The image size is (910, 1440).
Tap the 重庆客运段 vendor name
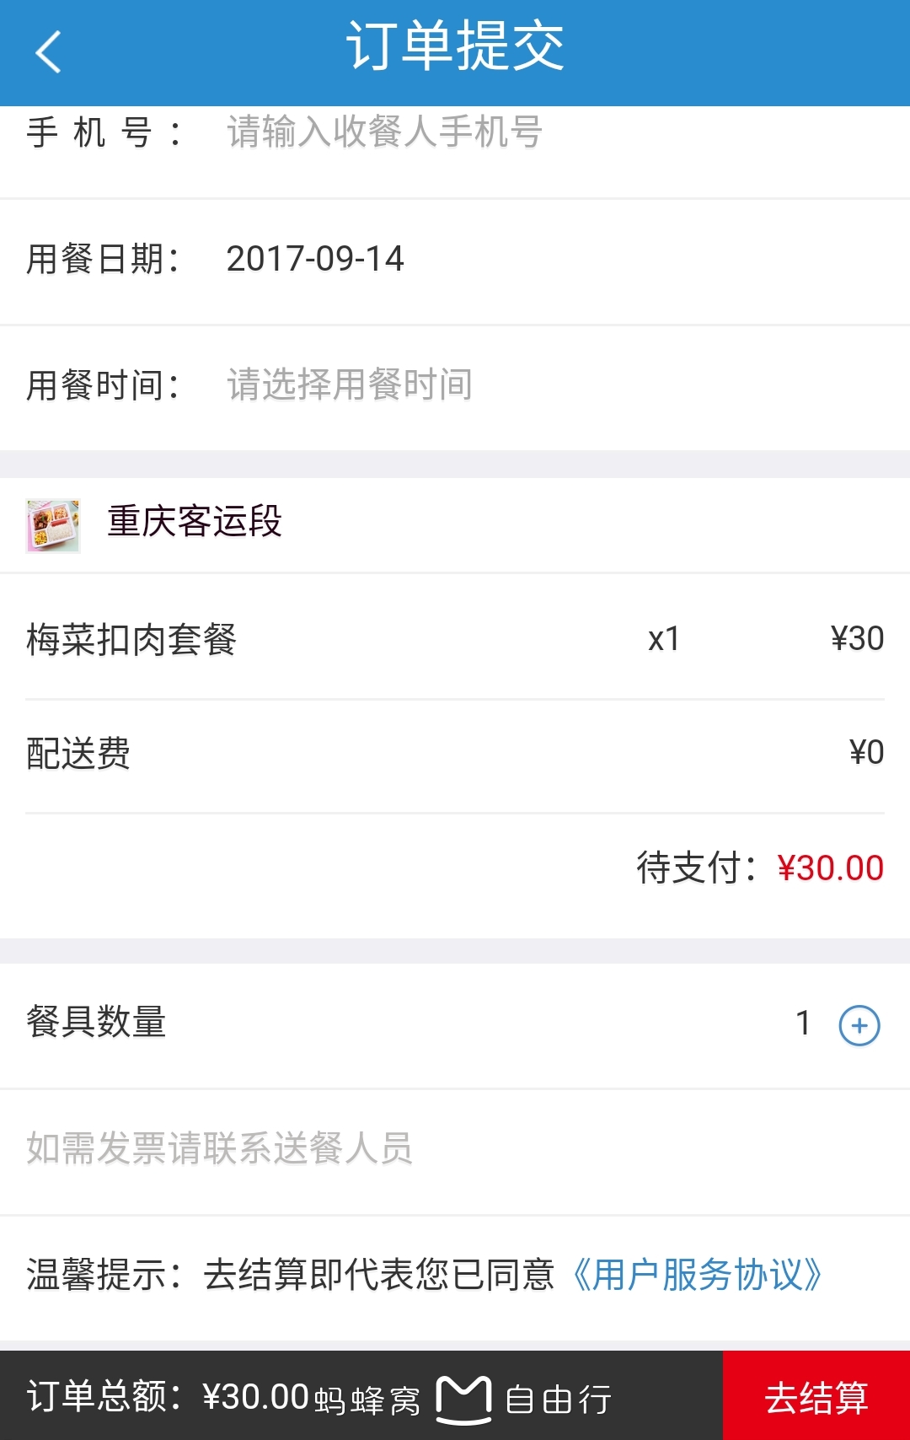pyautogui.click(x=195, y=521)
